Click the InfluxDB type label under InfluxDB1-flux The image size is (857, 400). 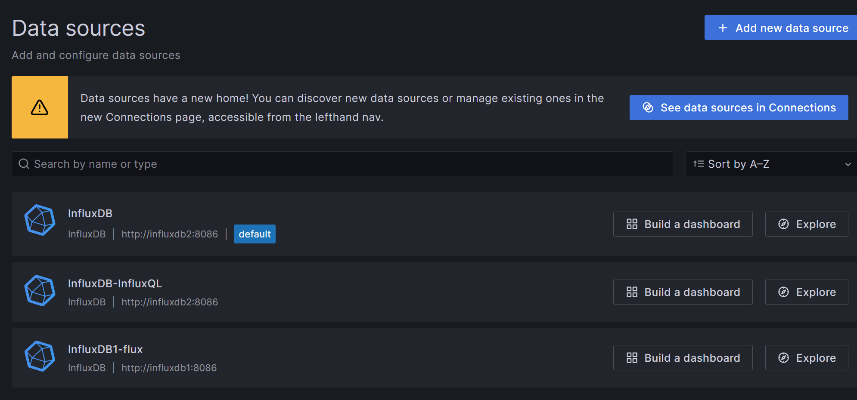point(87,368)
